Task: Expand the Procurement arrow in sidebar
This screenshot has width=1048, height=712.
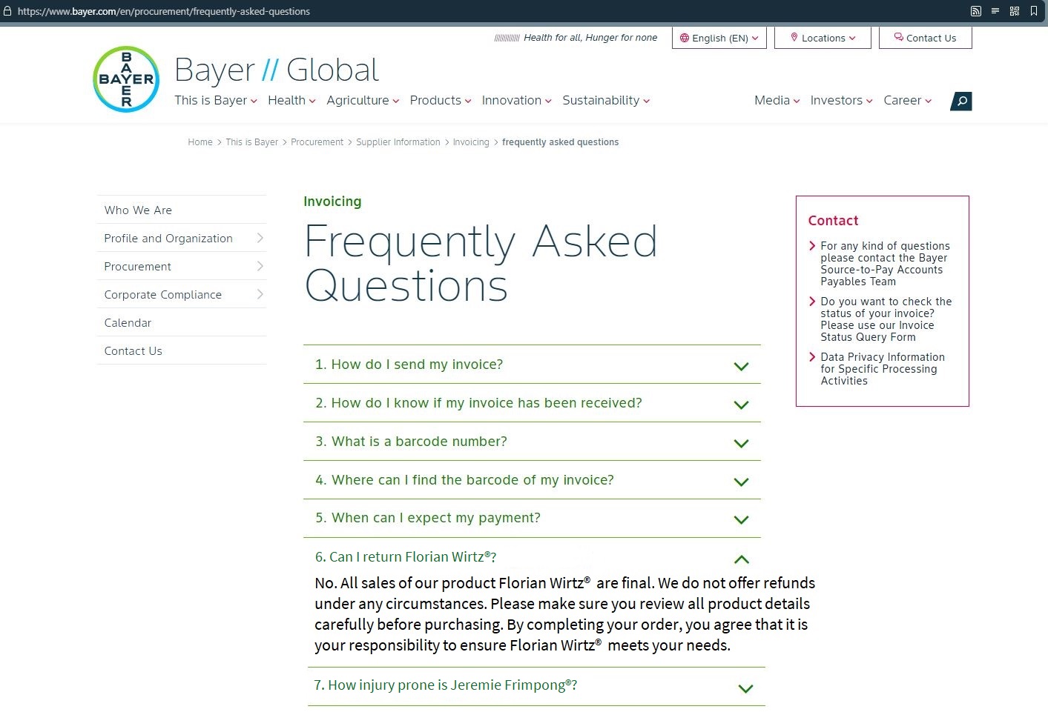Action: 260,266
